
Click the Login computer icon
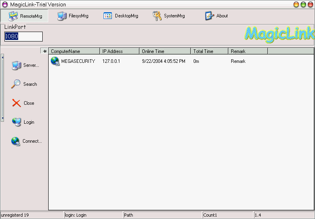[16, 122]
